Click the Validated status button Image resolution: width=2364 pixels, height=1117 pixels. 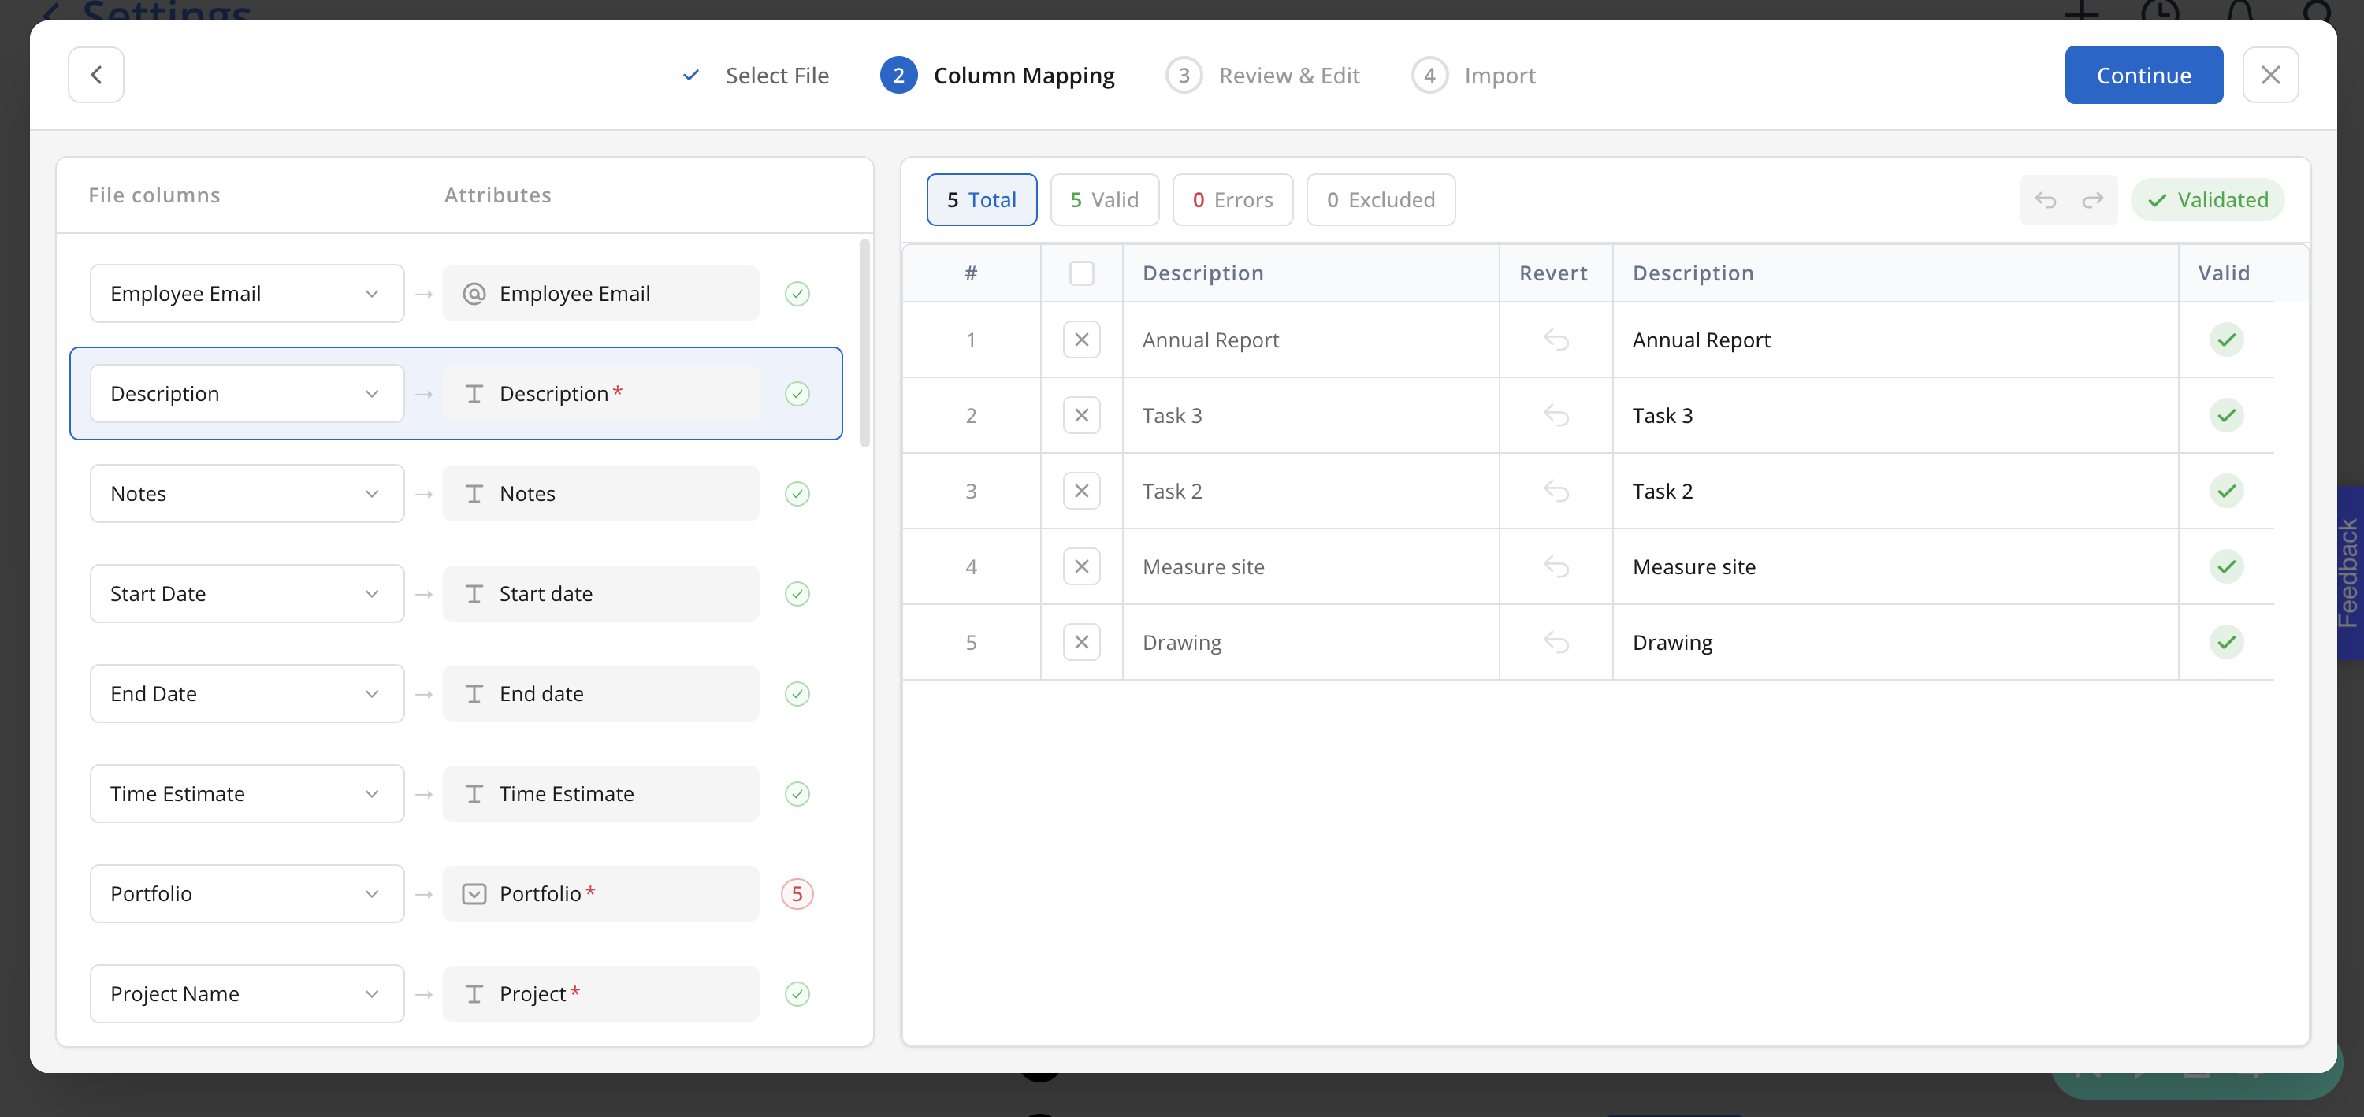(2207, 200)
